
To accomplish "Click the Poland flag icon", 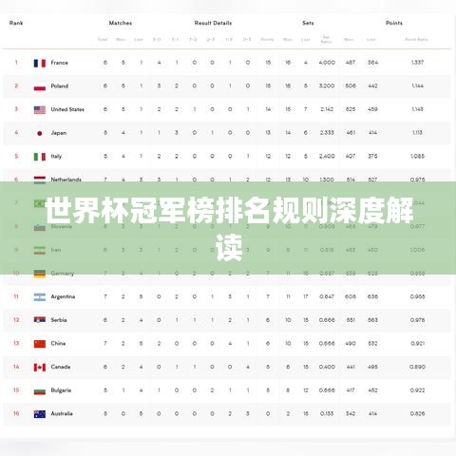I will pyautogui.click(x=40, y=86).
